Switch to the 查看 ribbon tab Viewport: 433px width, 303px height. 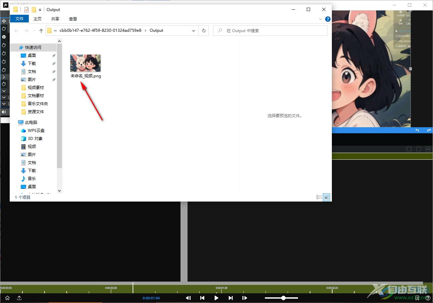coord(73,19)
